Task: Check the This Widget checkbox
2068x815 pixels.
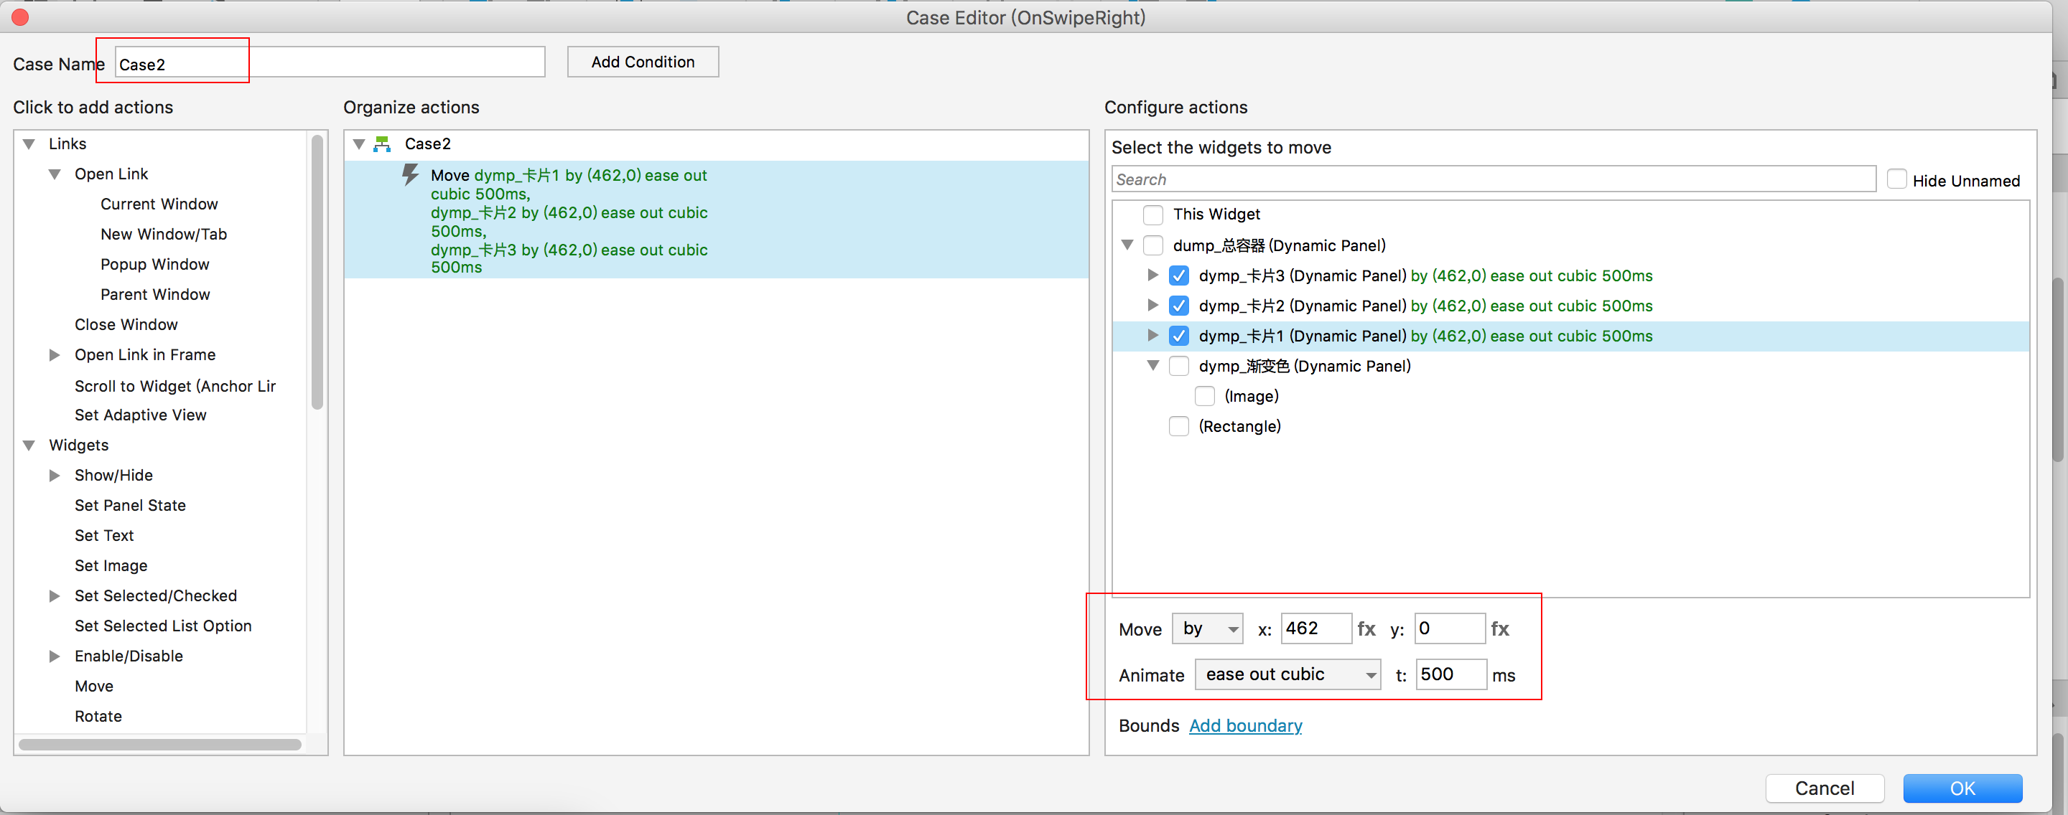Action: 1152,215
